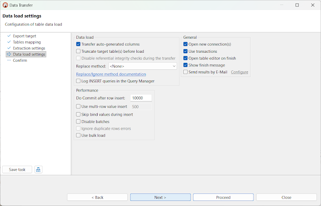This screenshot has width=321, height=206.
Task: Click the Configure e-mail link
Action: pos(239,72)
